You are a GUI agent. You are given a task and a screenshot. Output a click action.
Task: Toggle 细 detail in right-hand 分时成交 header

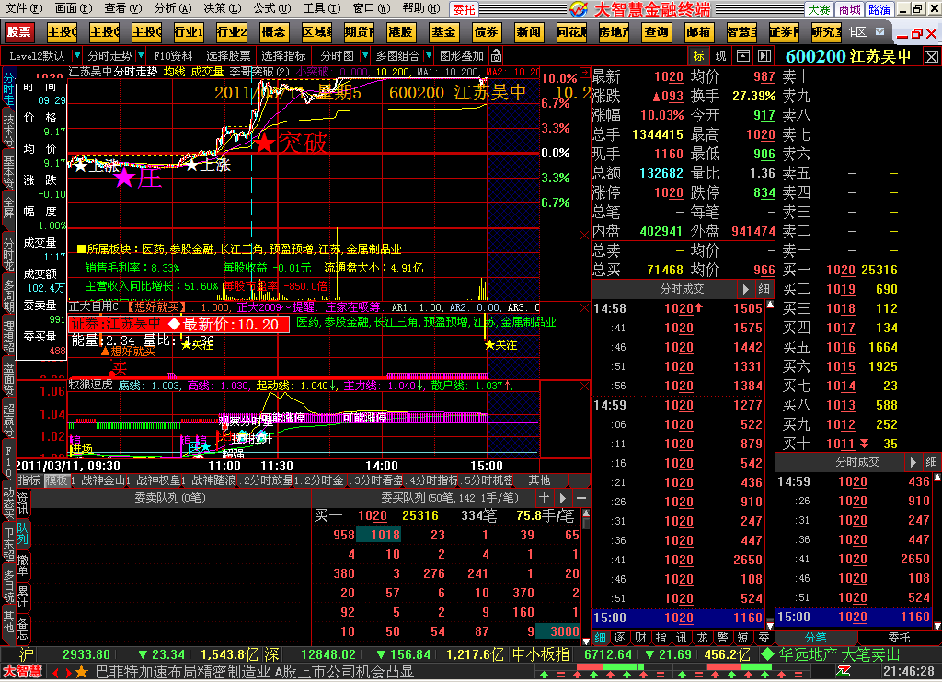pyautogui.click(x=931, y=462)
